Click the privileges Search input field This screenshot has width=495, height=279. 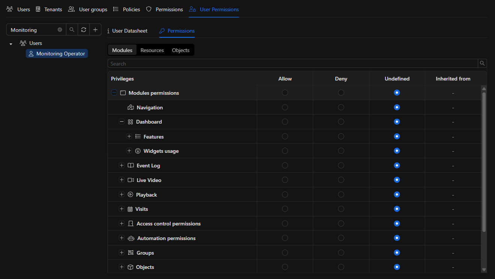click(292, 63)
